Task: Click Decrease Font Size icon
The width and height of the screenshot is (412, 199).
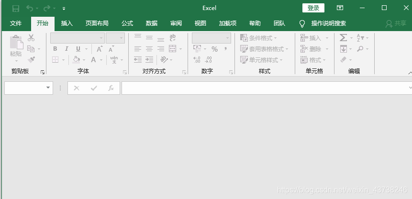Action: tap(111, 49)
